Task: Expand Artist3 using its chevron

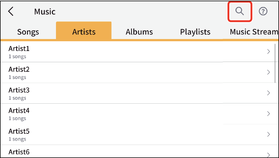Action: (269, 93)
